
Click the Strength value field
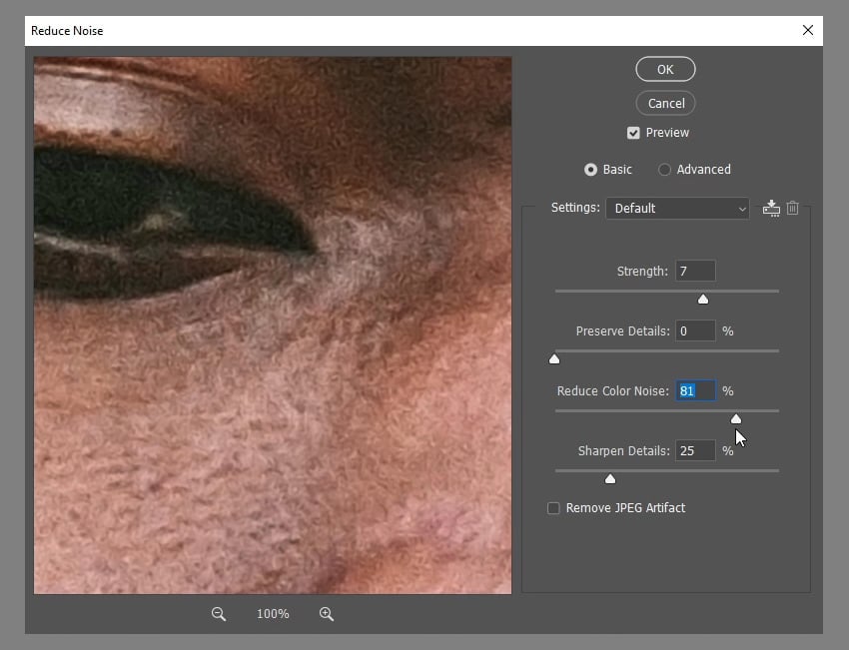[x=695, y=271]
